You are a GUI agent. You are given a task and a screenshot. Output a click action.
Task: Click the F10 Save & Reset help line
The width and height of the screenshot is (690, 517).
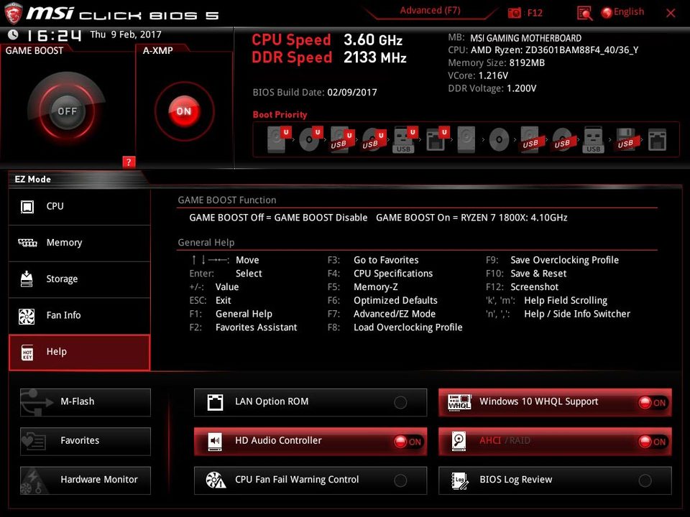[x=526, y=274]
